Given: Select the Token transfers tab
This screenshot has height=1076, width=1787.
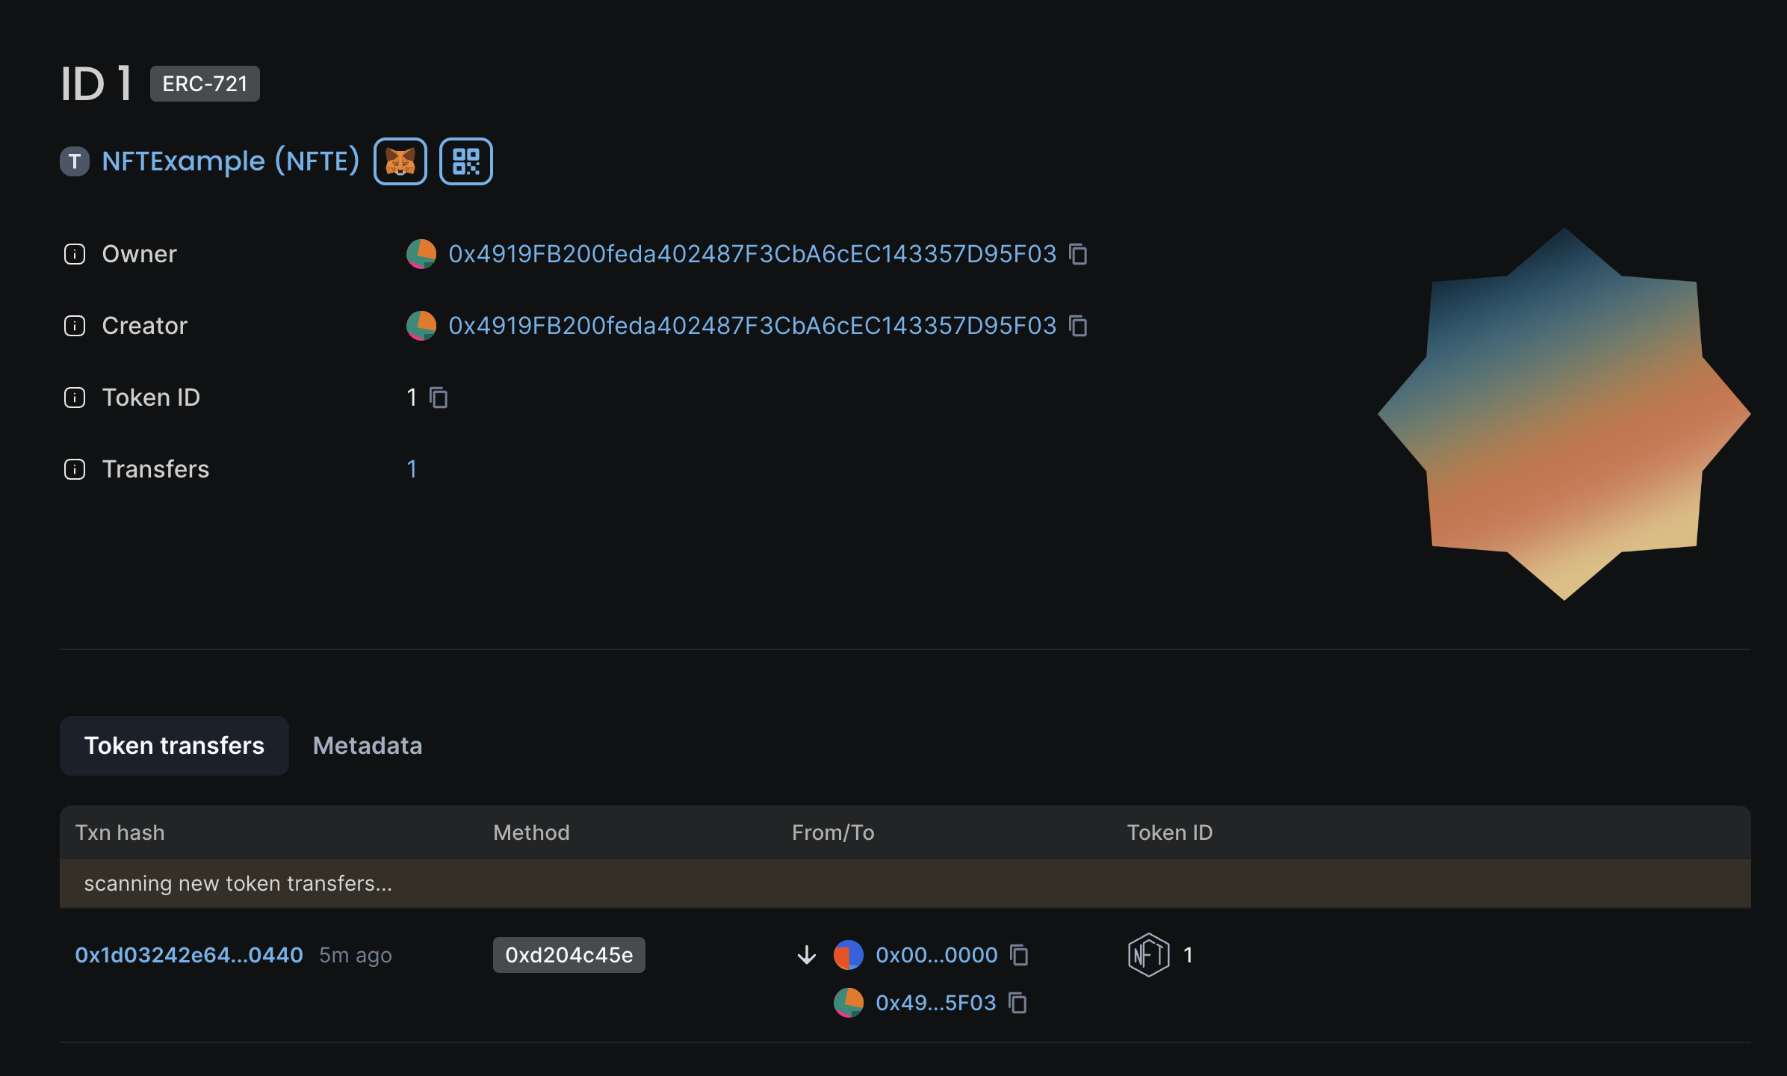Looking at the screenshot, I should 174,746.
